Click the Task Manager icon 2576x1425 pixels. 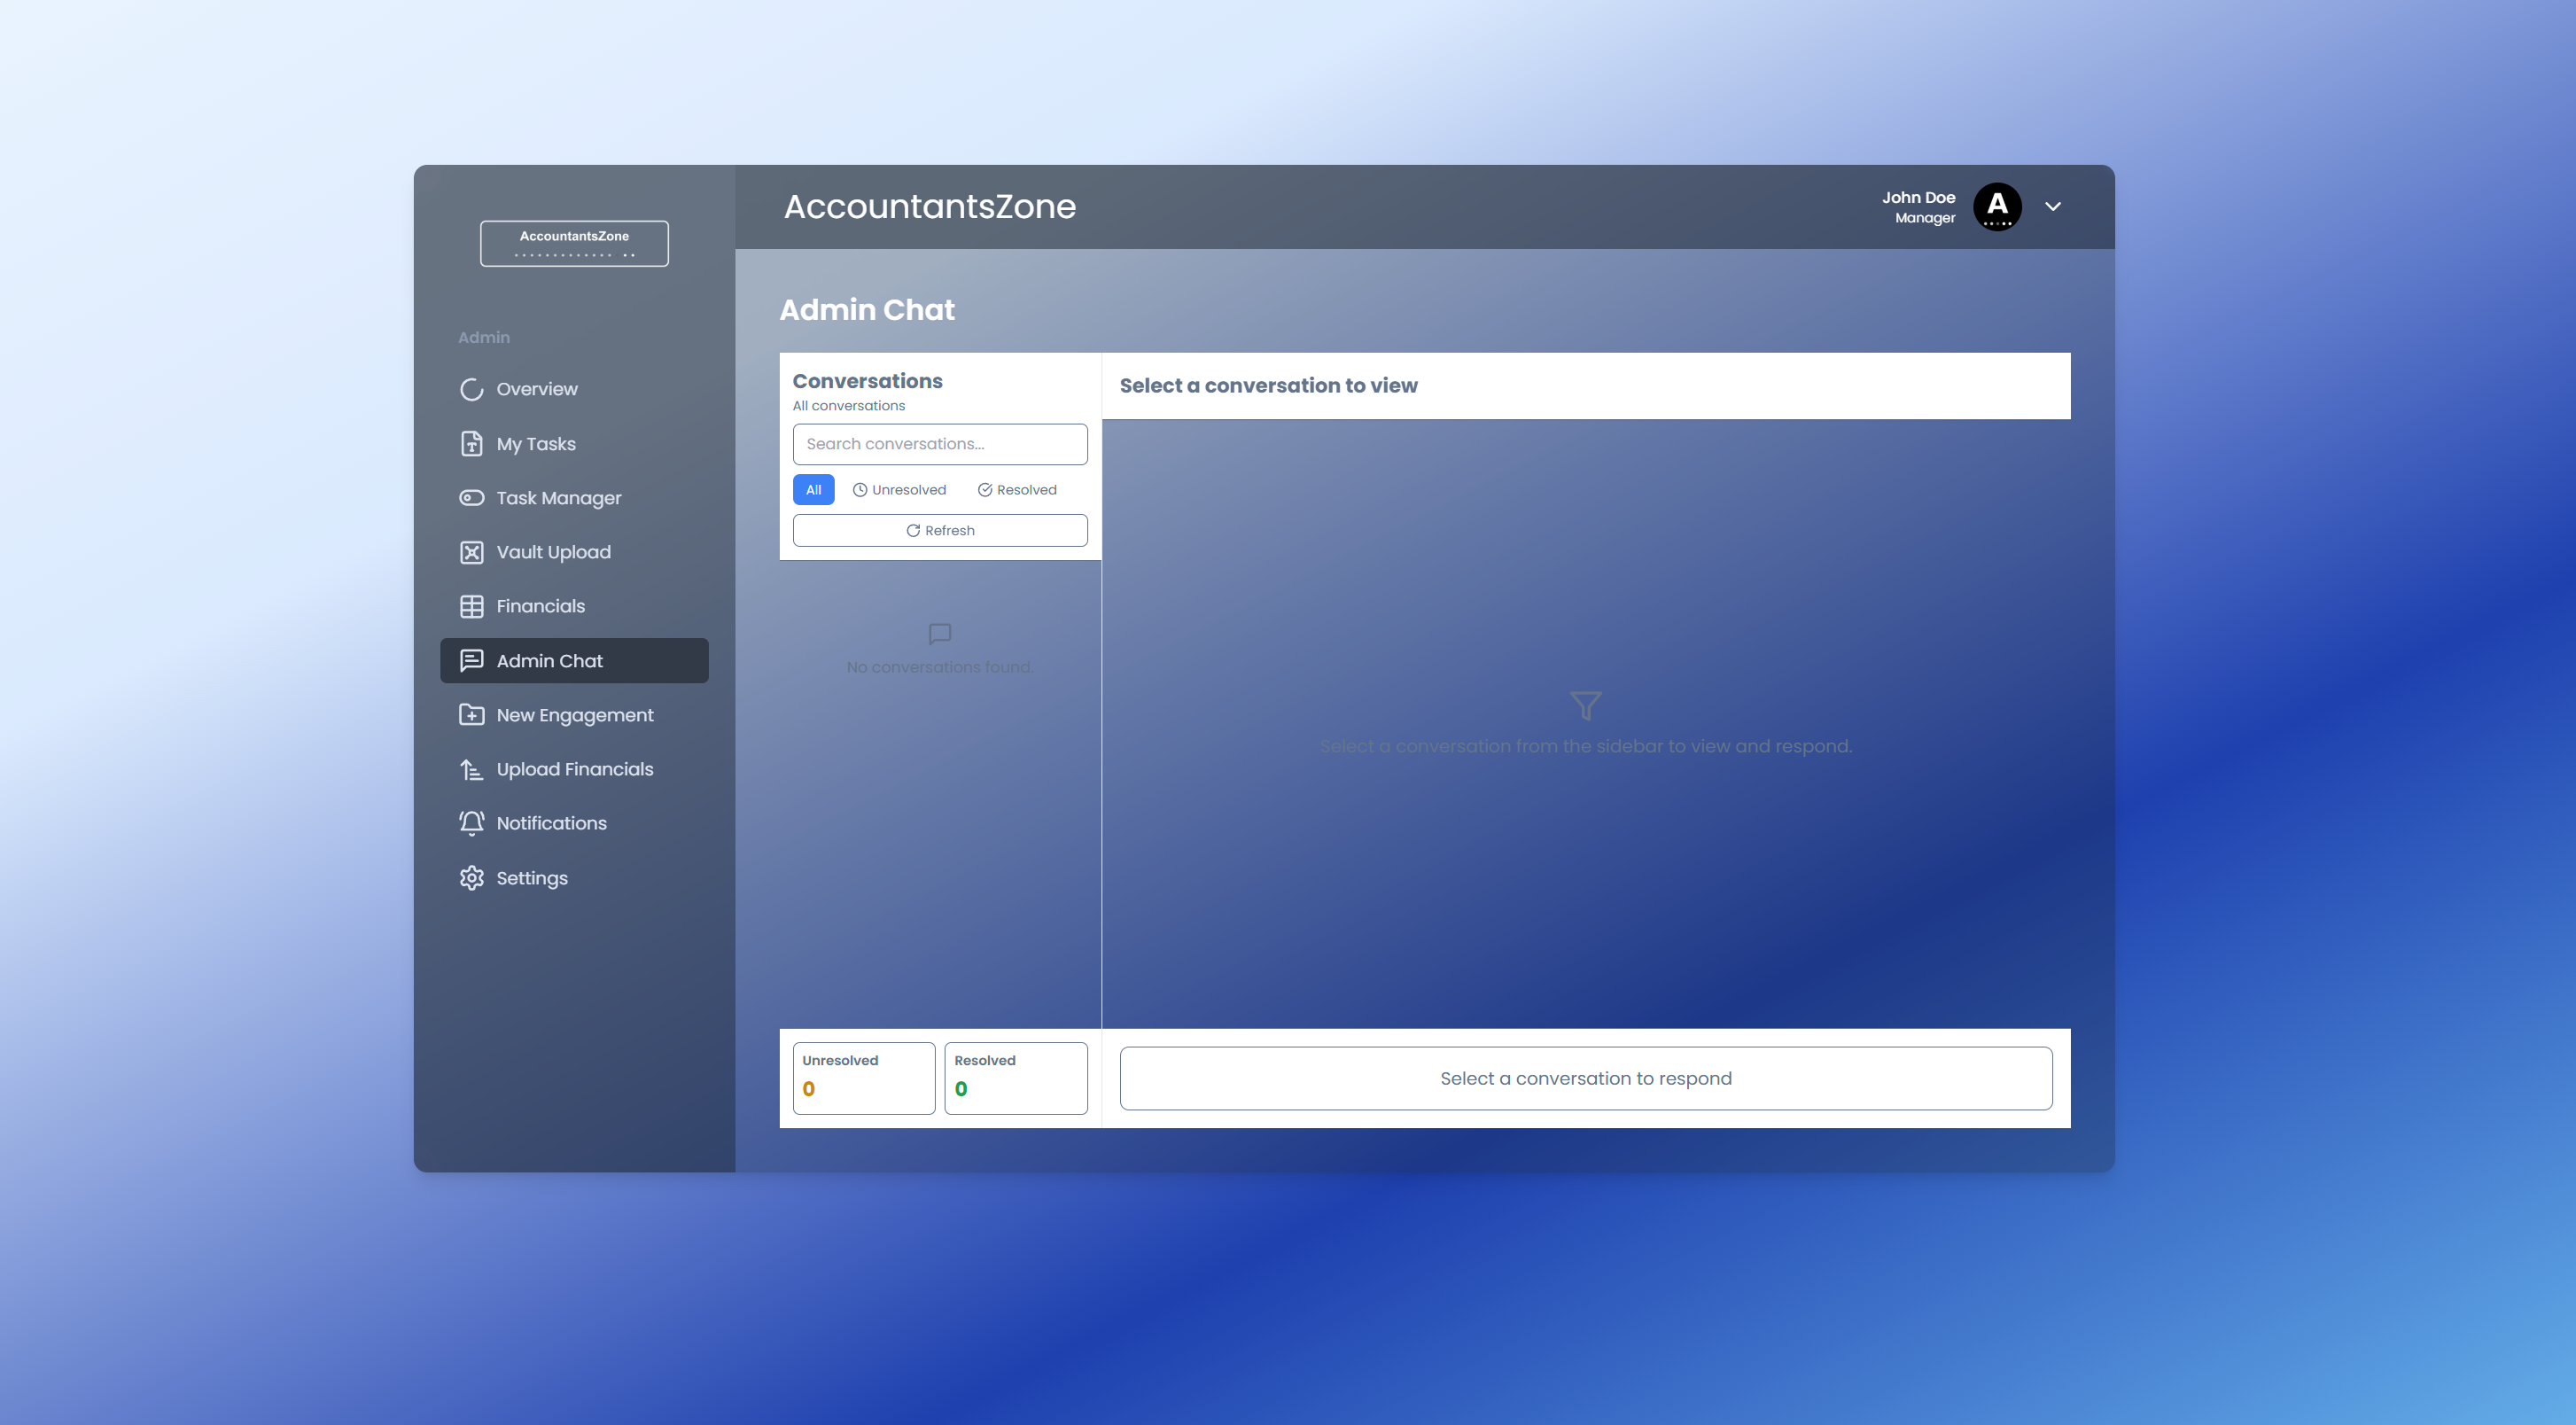coord(471,498)
